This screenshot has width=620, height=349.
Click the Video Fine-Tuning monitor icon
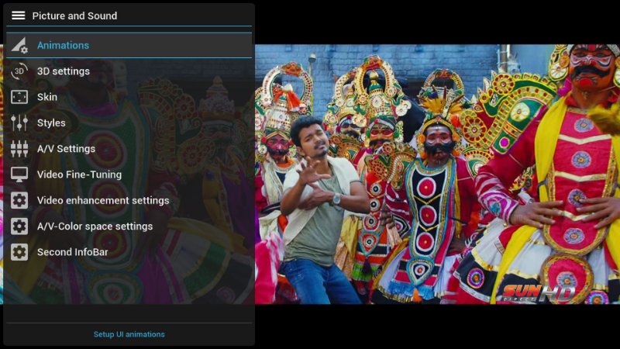coord(19,174)
